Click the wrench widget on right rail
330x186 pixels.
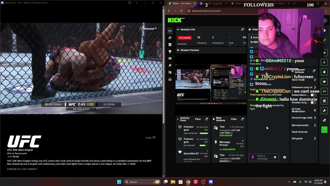coord(324,111)
